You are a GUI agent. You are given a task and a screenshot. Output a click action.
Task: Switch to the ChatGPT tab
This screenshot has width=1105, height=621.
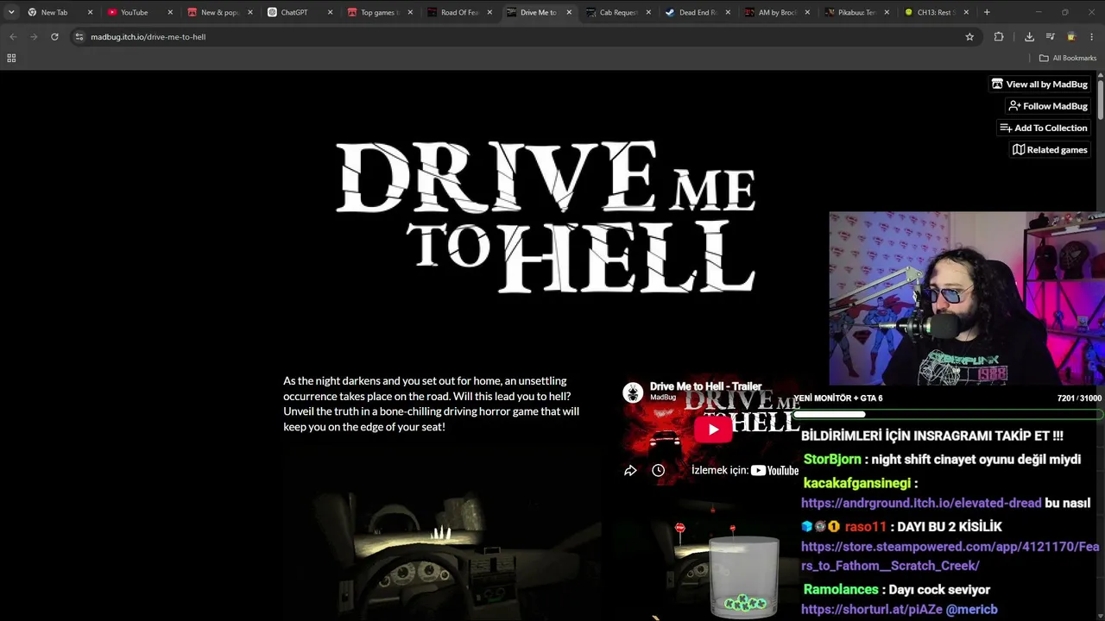pyautogui.click(x=298, y=12)
